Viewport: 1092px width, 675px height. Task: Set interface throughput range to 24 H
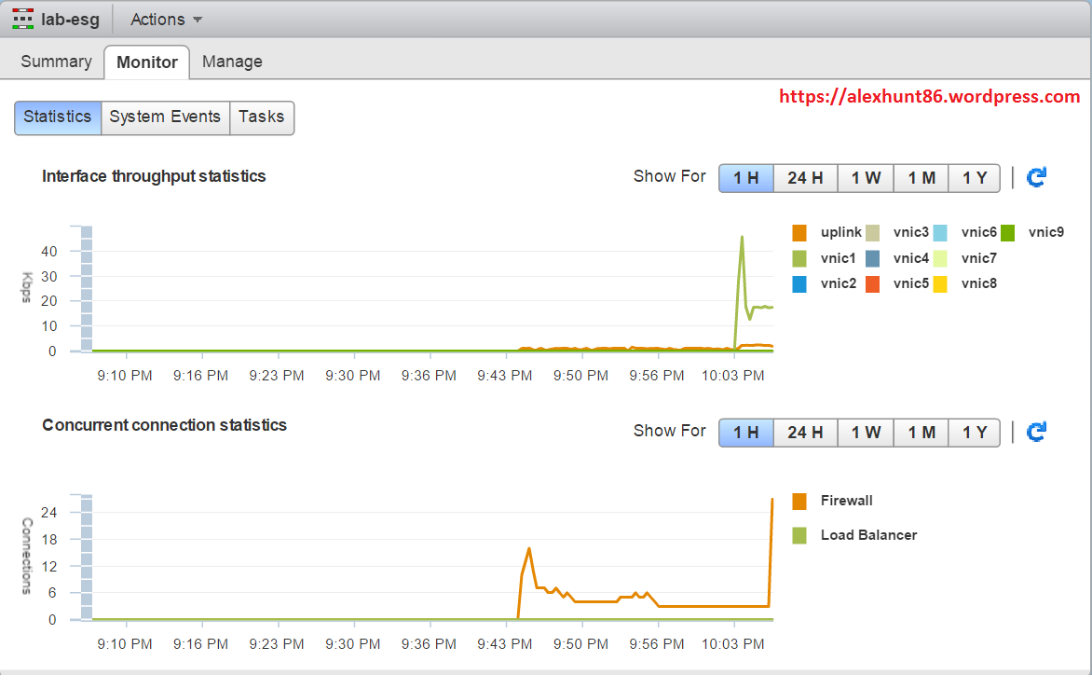(805, 178)
